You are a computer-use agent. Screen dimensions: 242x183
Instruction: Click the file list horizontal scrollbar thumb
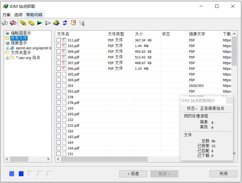[x=104, y=159]
